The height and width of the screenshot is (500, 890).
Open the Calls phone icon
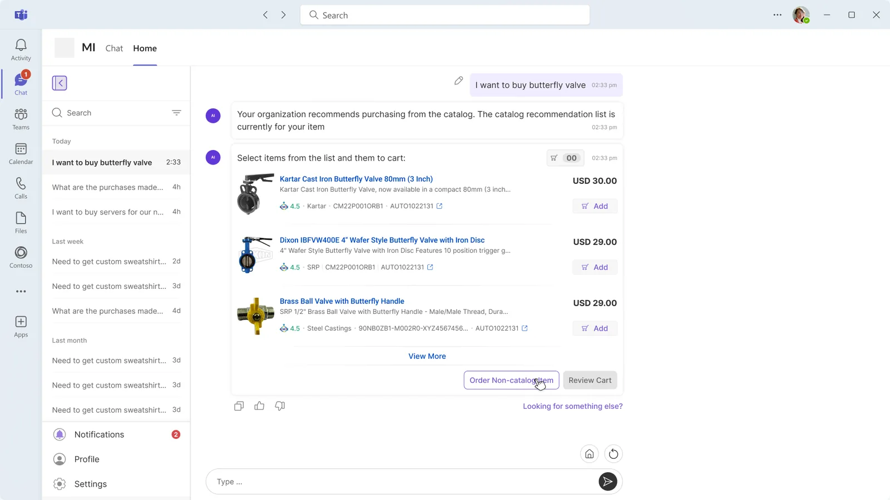click(21, 188)
